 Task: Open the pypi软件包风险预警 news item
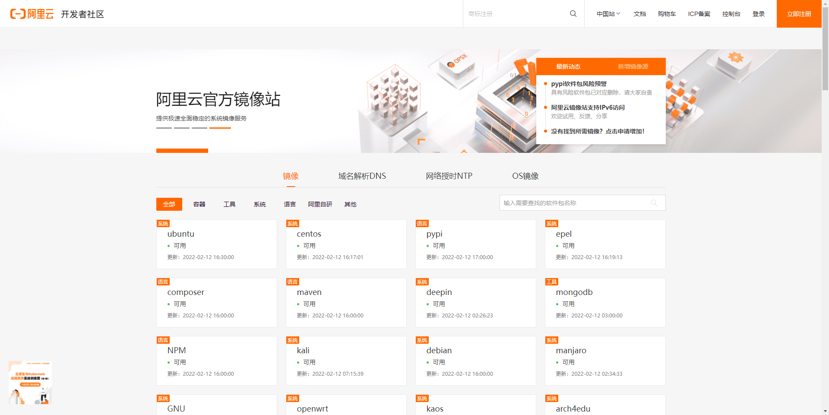(579, 84)
